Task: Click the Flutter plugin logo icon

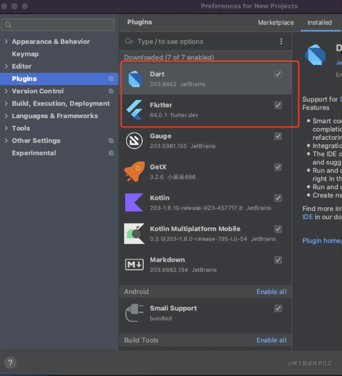Action: (135, 110)
